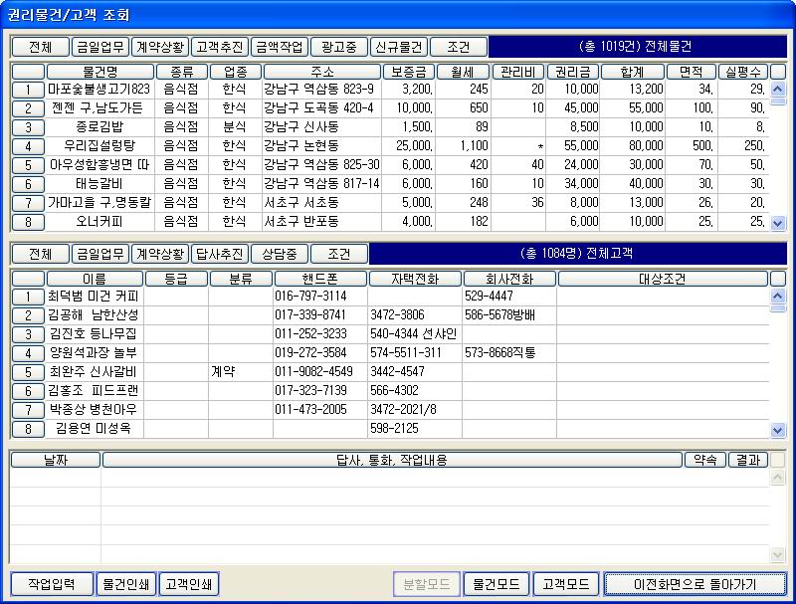This screenshot has width=796, height=604.
Task: Select row 4 button for 우리집설렁탕
Action: tap(28, 146)
